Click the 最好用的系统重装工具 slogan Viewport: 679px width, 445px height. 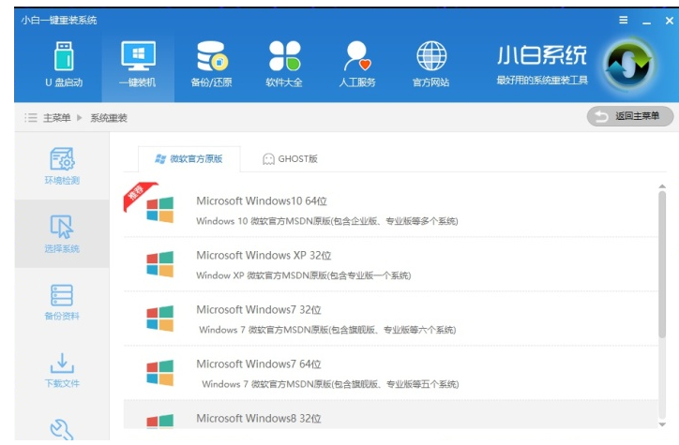point(542,81)
